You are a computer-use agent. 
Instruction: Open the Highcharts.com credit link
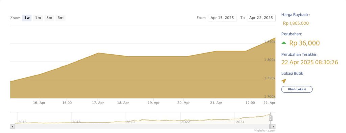pyautogui.click(x=265, y=131)
